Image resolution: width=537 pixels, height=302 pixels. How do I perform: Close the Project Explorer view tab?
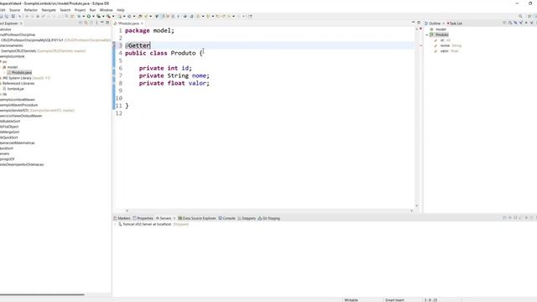pos(21,23)
